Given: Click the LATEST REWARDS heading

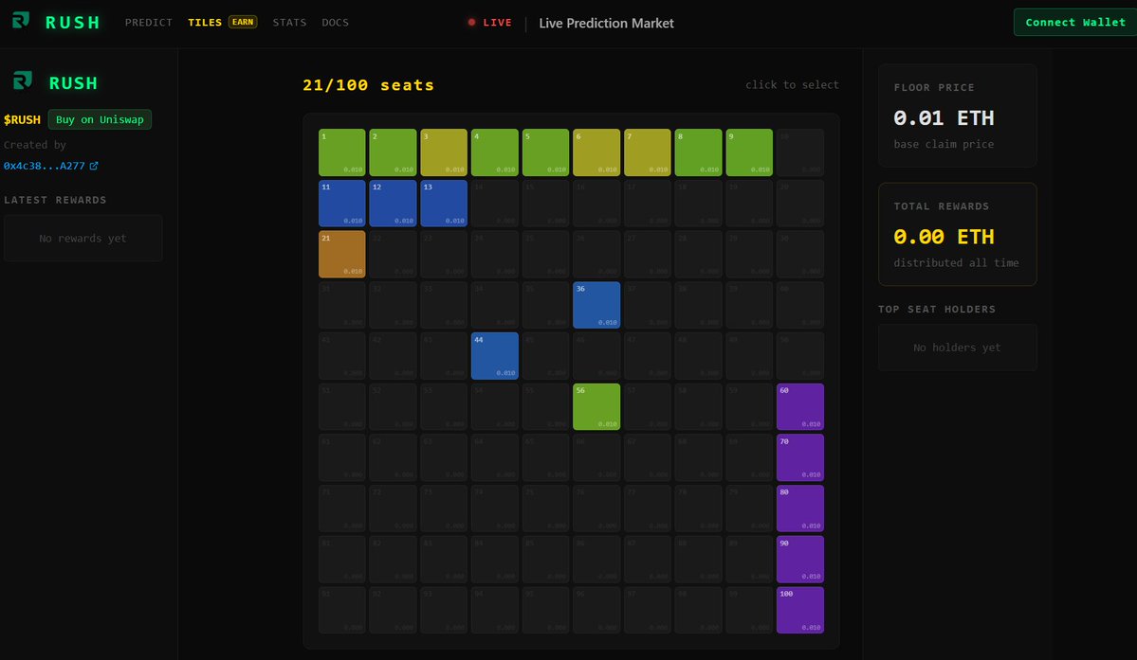Looking at the screenshot, I should 55,200.
